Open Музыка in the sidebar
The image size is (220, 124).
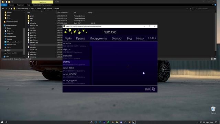pos(9,39)
